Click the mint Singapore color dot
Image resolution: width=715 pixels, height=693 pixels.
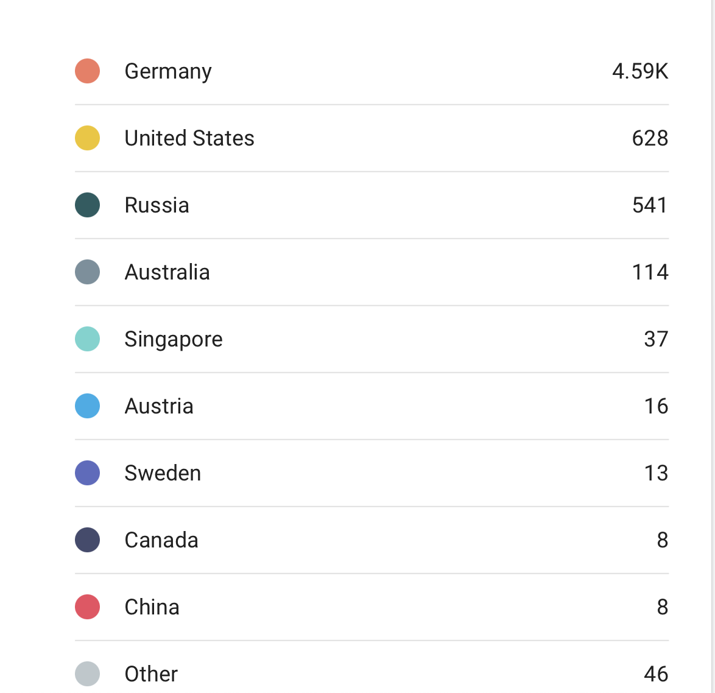87,339
